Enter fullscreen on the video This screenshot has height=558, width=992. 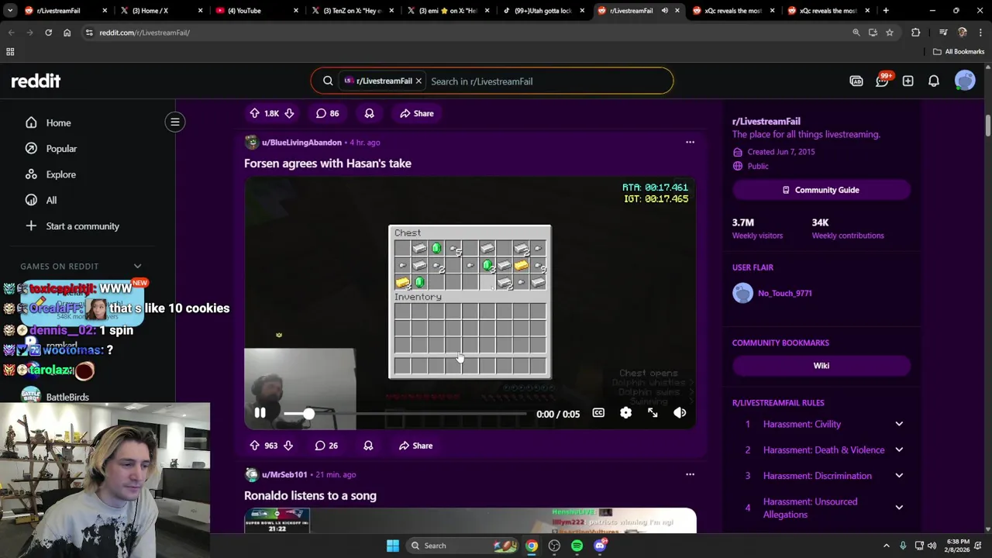point(653,413)
